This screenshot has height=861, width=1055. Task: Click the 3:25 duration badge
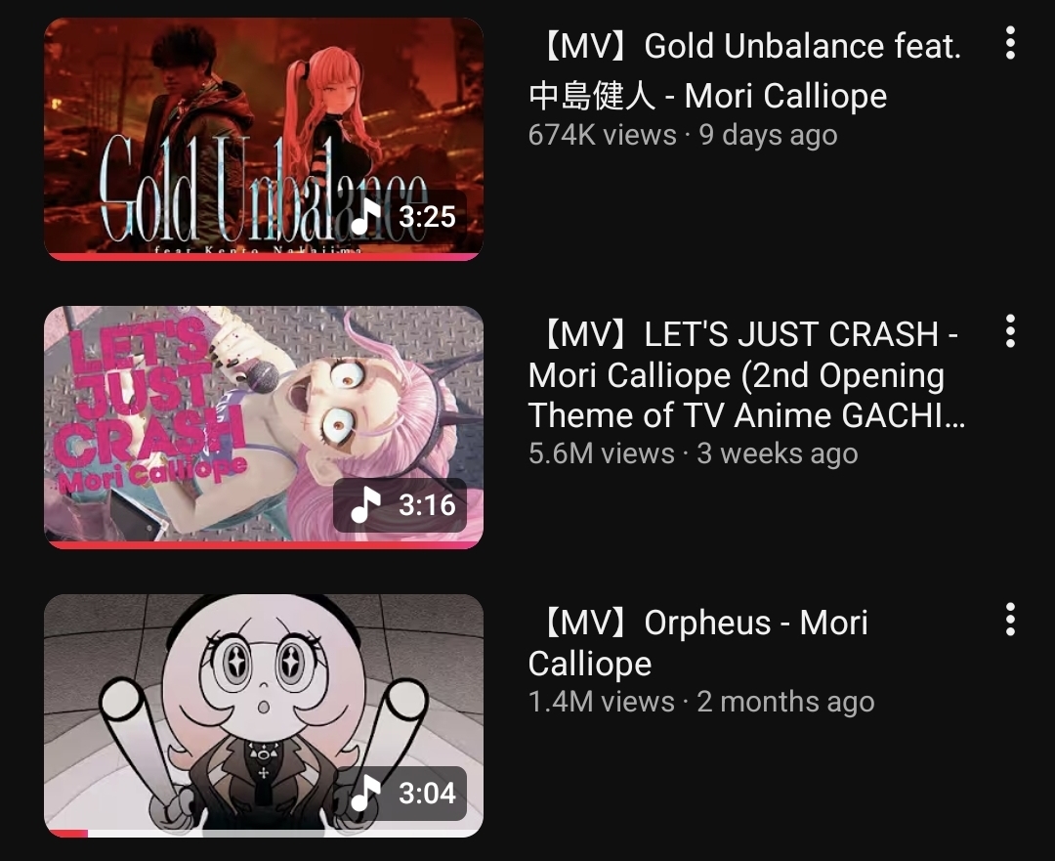pyautogui.click(x=401, y=216)
